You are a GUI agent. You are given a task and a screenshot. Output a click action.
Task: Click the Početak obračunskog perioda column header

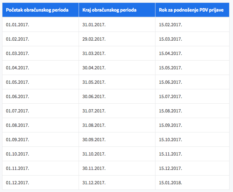tap(41, 10)
